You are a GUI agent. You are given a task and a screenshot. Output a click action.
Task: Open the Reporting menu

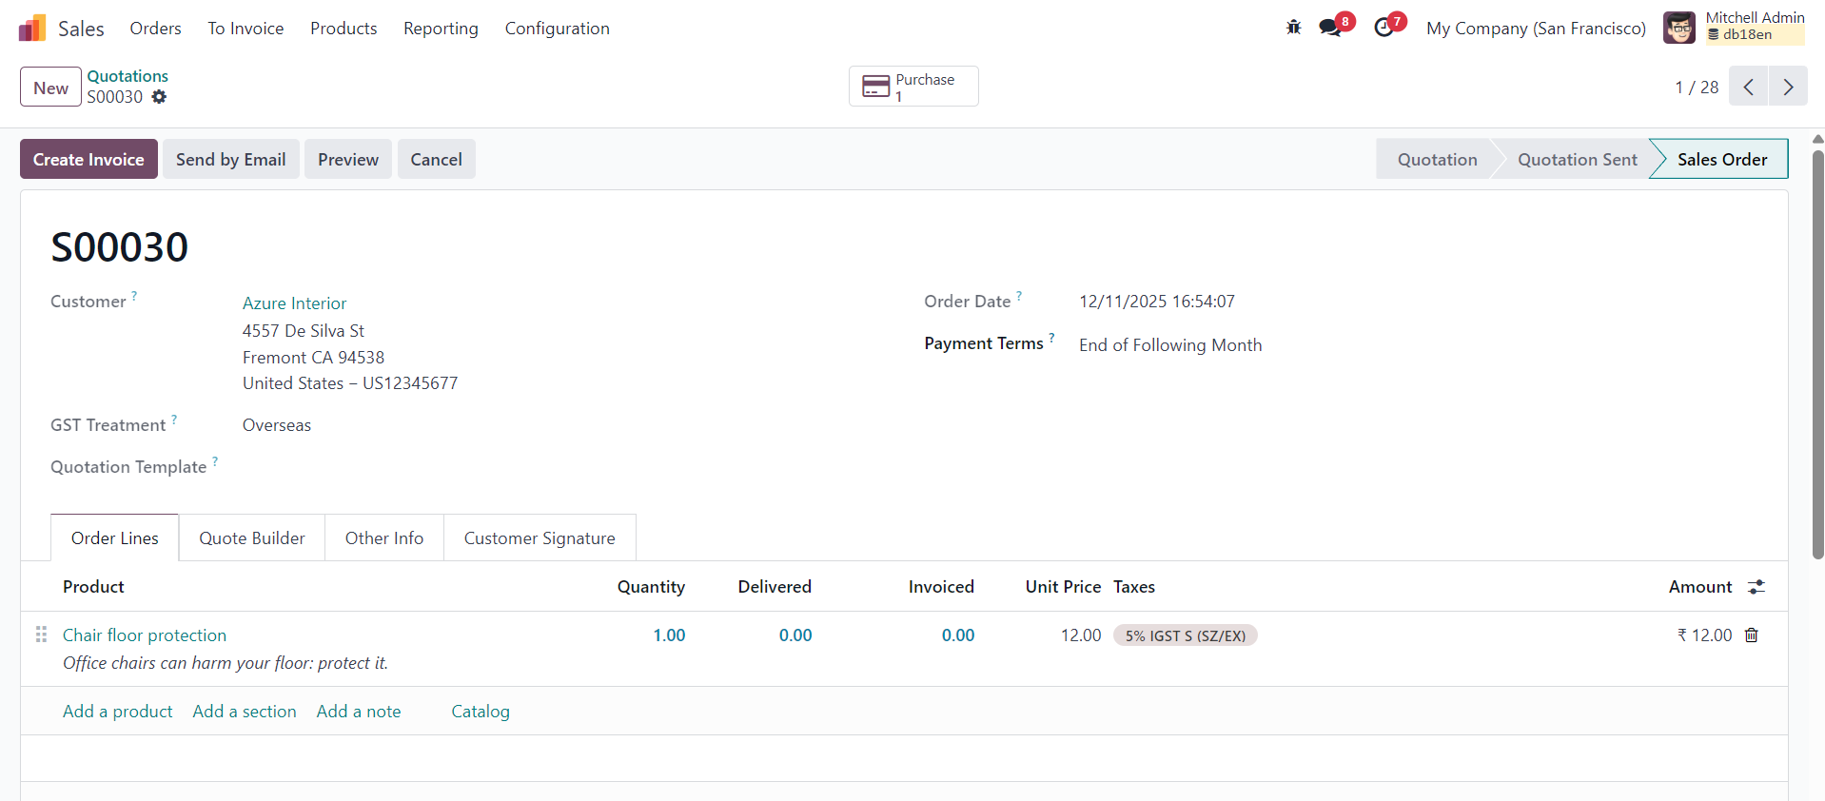(x=441, y=29)
